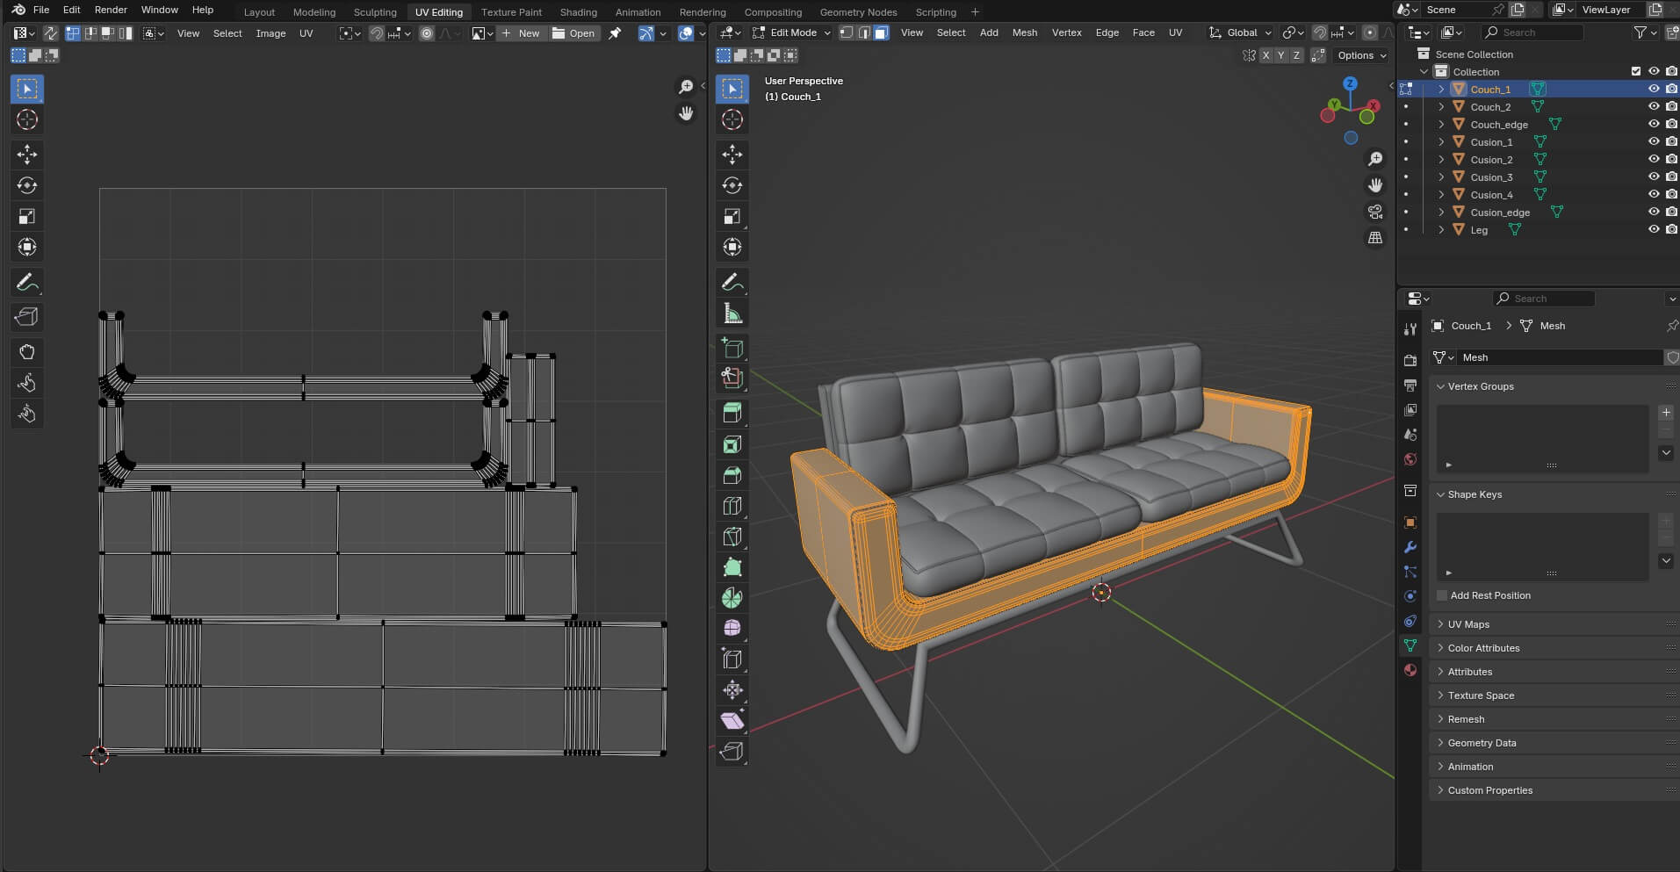
Task: Select the Smooth vertices tool
Action: point(732,629)
